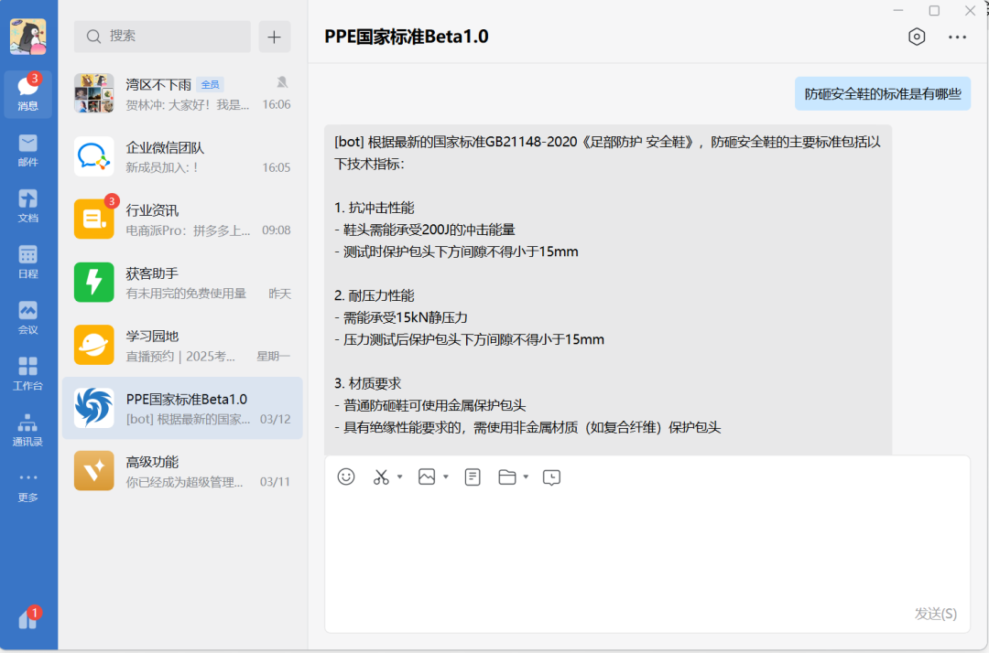Click the notepad icon in the input toolbar

(x=473, y=476)
